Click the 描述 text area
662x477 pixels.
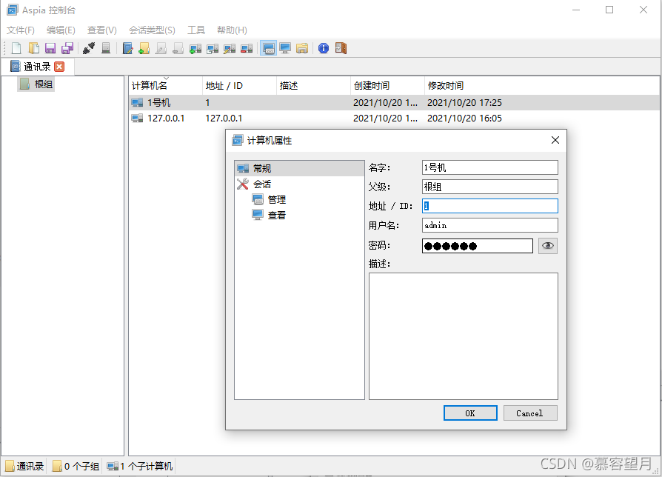[x=463, y=336]
